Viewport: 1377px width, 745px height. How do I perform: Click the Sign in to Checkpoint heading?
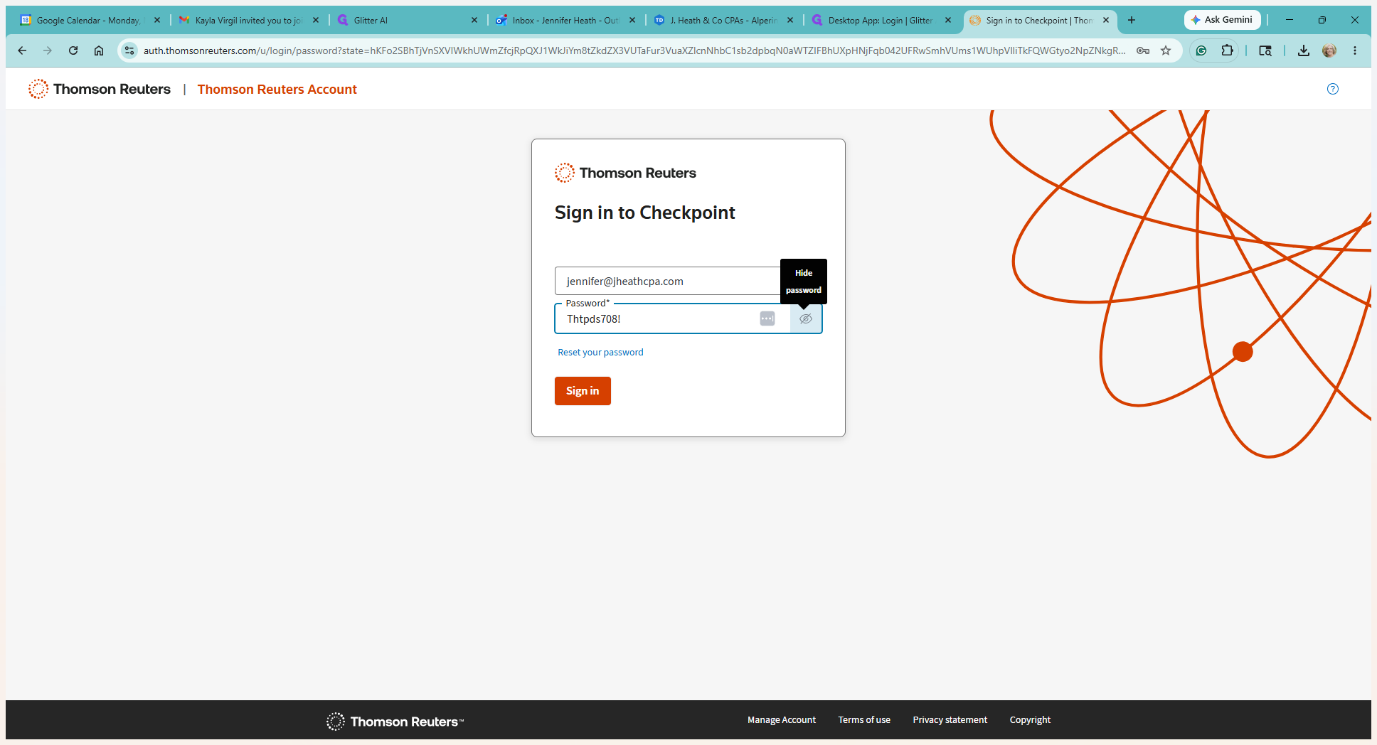pos(645,213)
